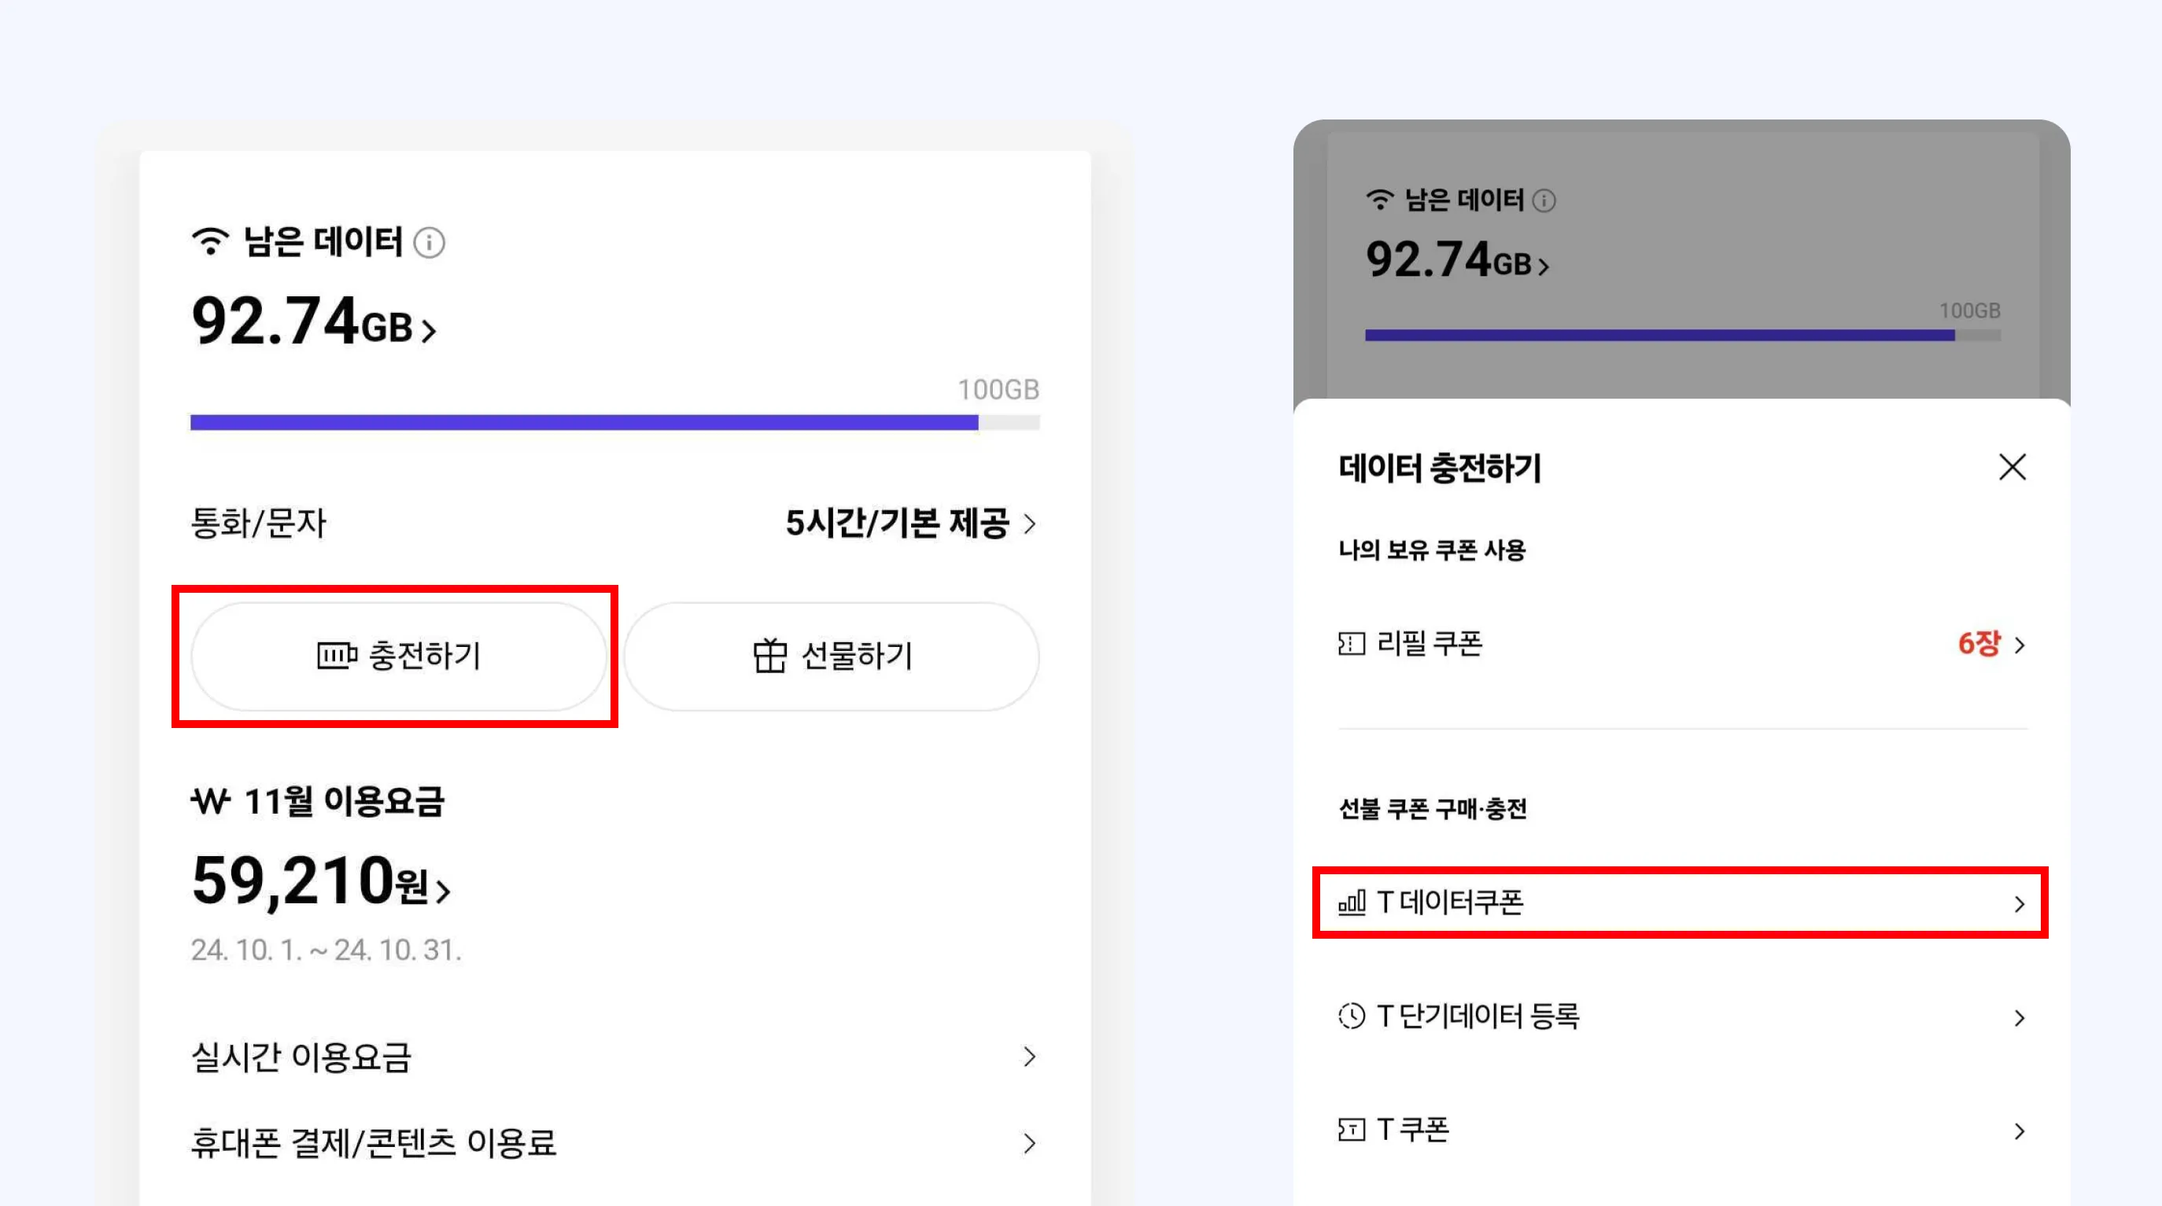The image size is (2162, 1206).
Task: Open the info tooltip beside 남은 데이터
Action: [x=430, y=241]
